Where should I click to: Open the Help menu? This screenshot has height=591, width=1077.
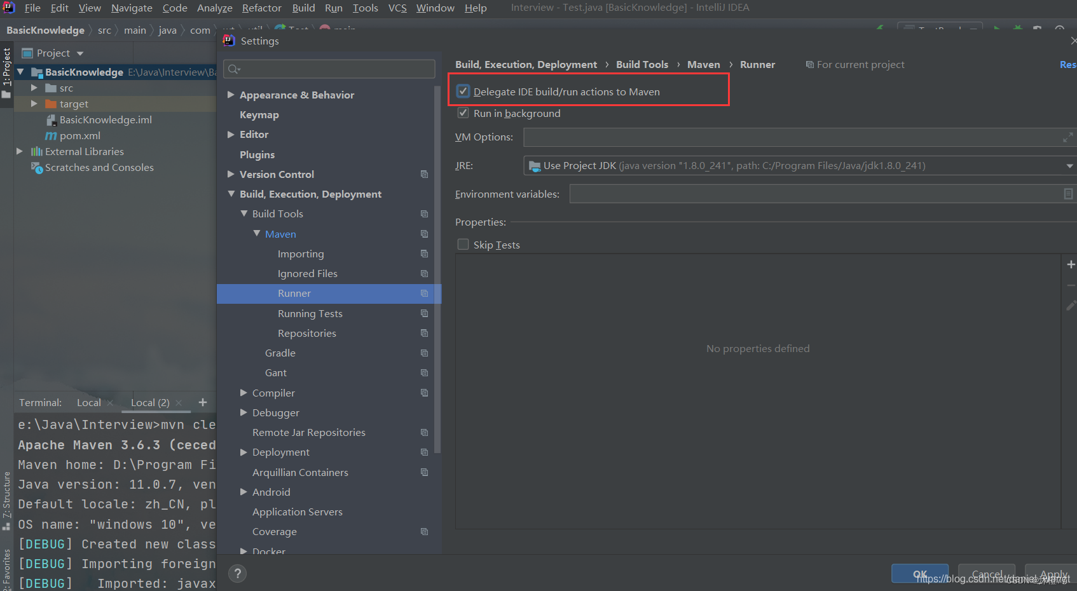click(x=476, y=8)
